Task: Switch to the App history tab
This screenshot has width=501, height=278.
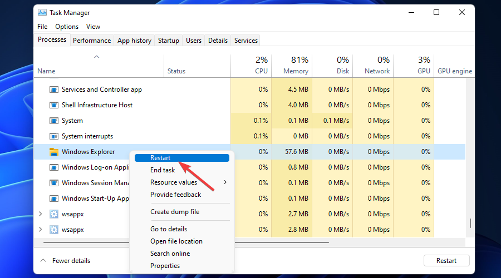Action: tap(134, 41)
